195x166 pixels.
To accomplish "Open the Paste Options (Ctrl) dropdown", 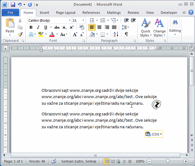I will point(154,134).
